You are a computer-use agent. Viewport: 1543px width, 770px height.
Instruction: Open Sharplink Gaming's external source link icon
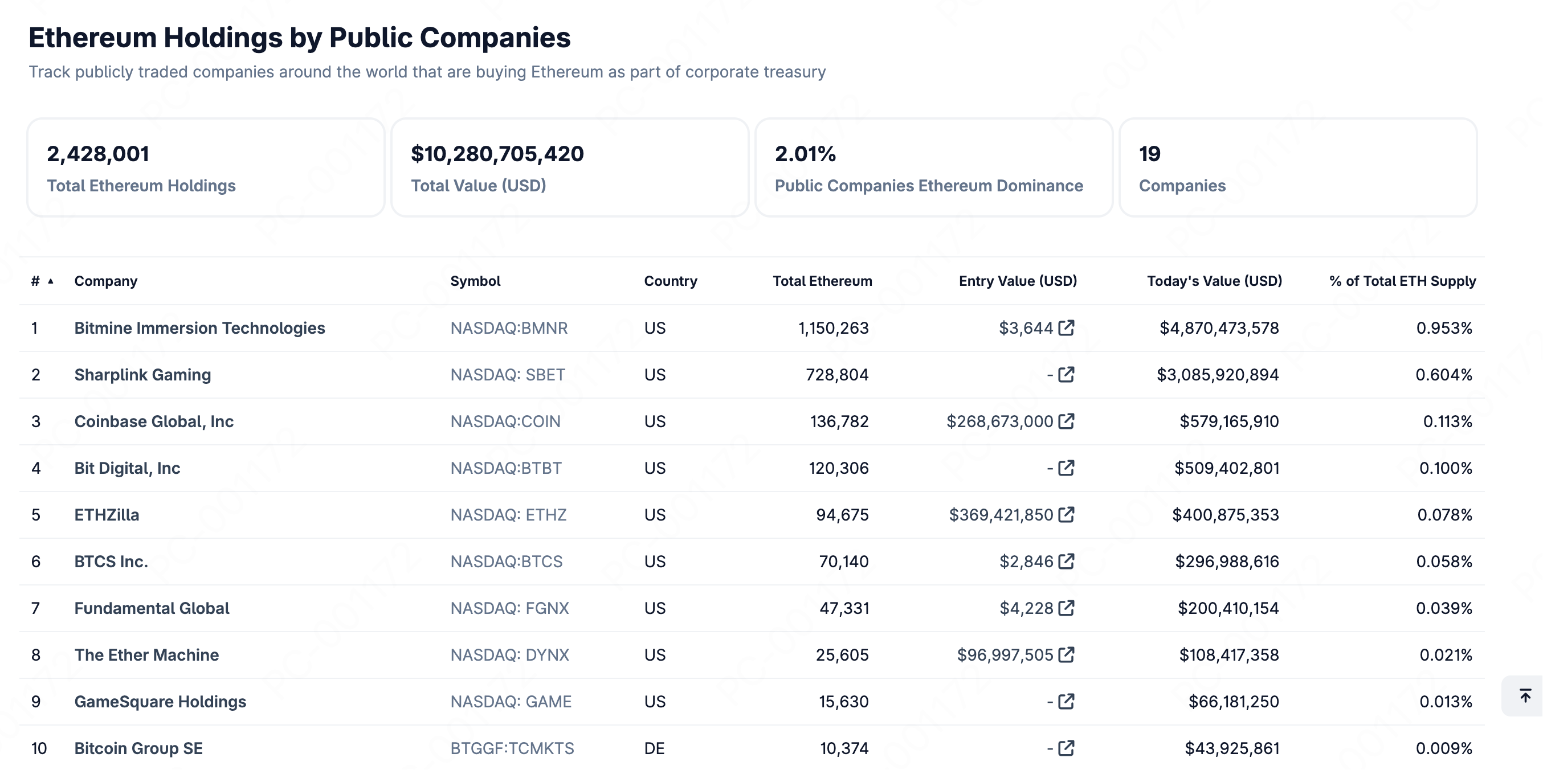(1066, 374)
